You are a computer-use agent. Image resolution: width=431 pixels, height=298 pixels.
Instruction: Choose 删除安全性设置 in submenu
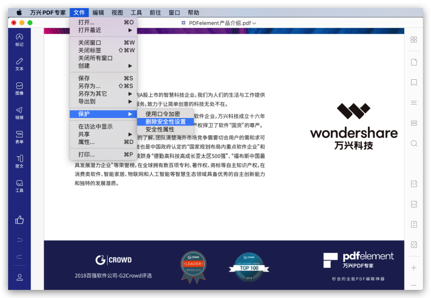(165, 121)
